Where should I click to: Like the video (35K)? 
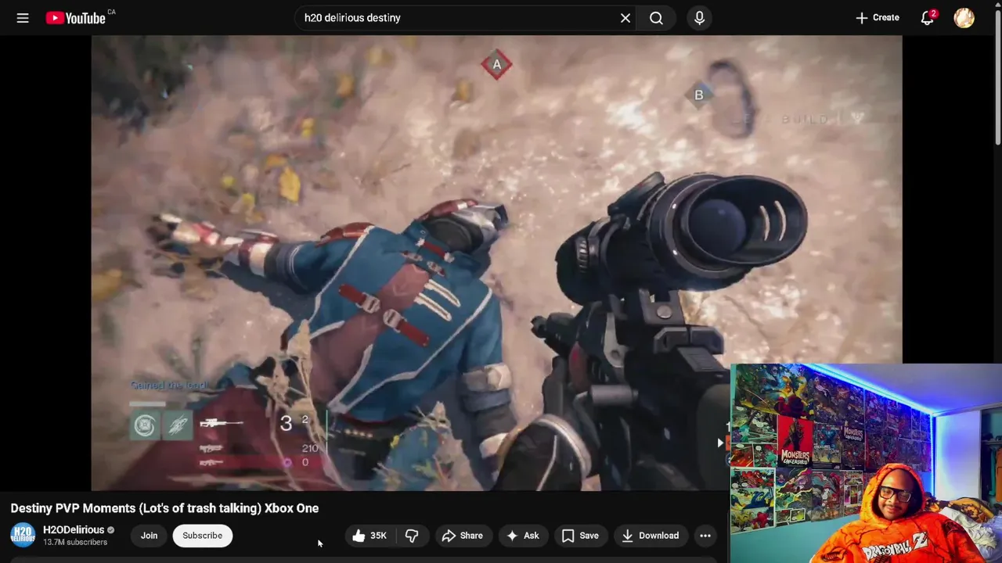point(369,536)
